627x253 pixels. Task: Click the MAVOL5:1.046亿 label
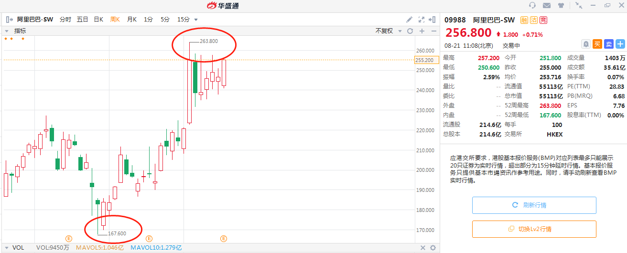(100, 248)
